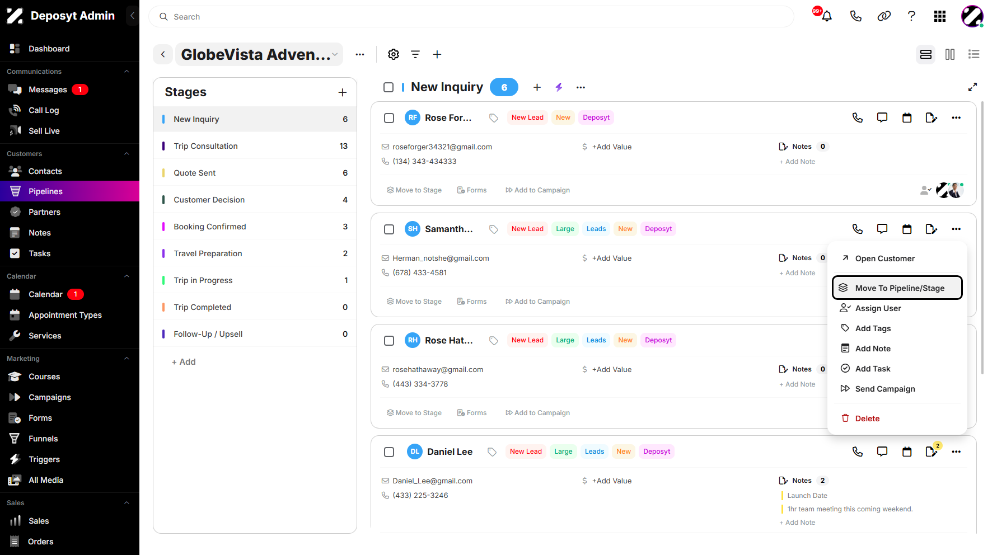Click the phone dialer icon in top bar
The image size is (997, 555).
(x=855, y=16)
